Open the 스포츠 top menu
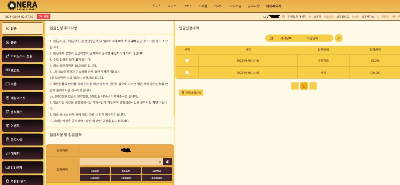This screenshot has width=400, height=185. tap(156, 6)
